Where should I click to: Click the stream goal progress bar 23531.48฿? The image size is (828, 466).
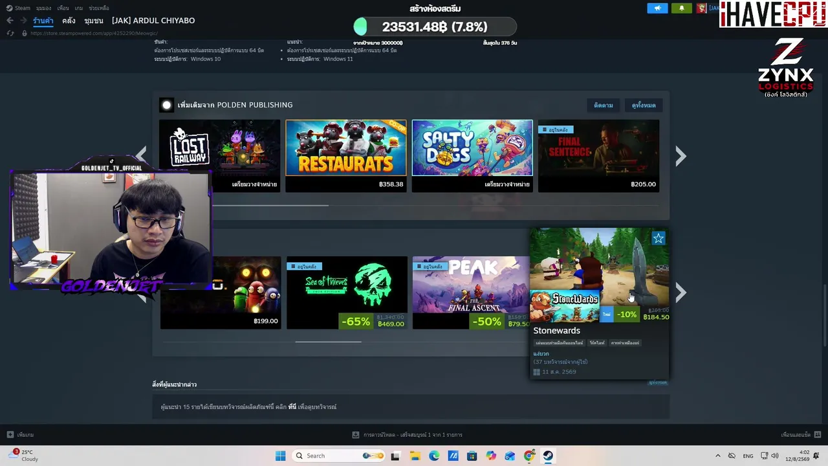[435, 27]
